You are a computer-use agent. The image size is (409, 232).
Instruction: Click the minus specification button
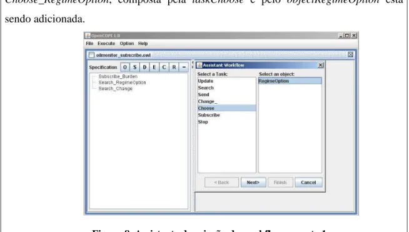(x=184, y=67)
